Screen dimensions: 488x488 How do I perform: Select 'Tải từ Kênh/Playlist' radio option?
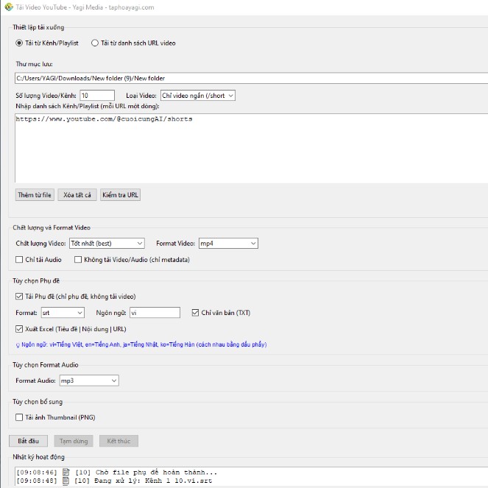tap(20, 43)
